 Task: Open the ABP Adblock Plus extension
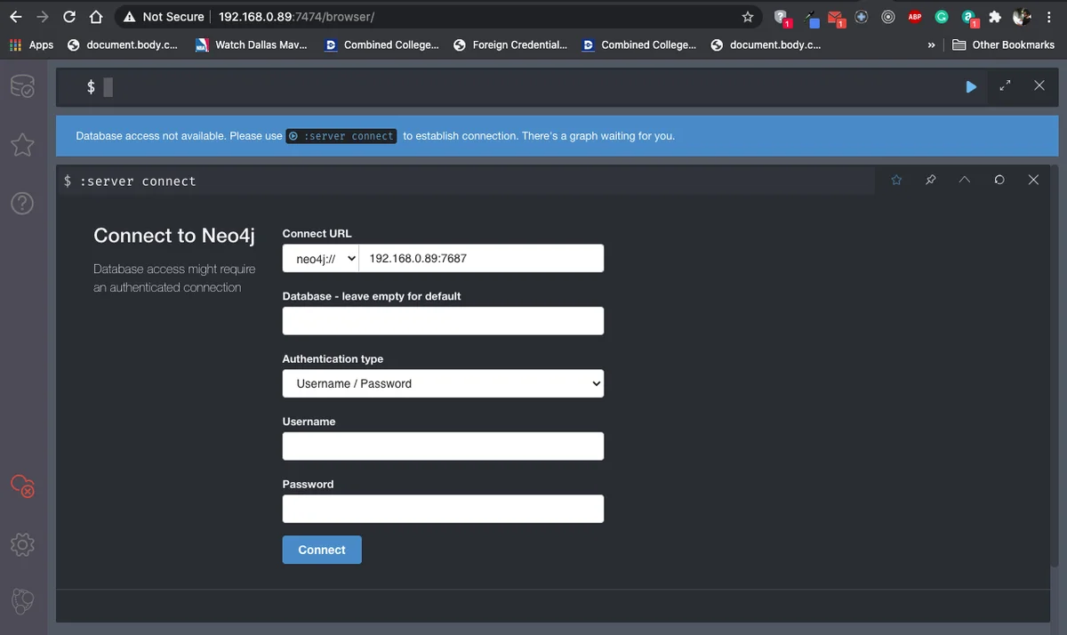point(914,17)
